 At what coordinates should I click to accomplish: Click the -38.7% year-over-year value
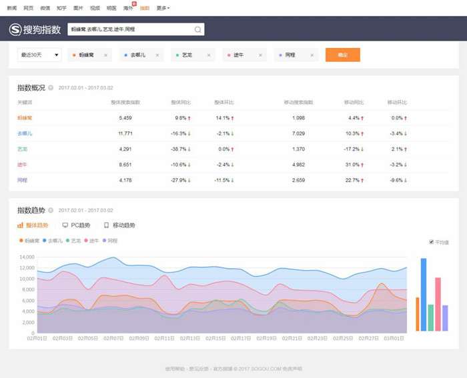(179, 149)
